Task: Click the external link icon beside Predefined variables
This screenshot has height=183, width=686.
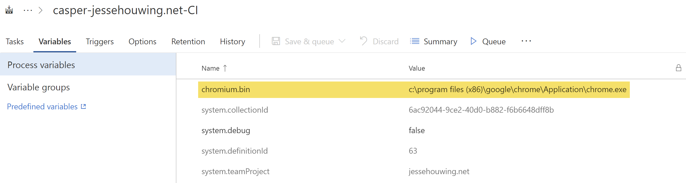Action: [83, 107]
